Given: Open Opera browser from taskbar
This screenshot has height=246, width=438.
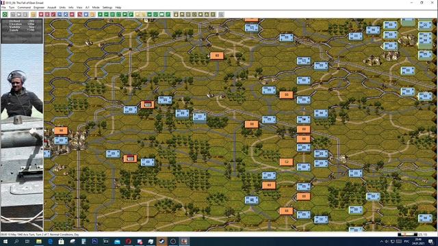Looking at the screenshot, I should point(128,241).
